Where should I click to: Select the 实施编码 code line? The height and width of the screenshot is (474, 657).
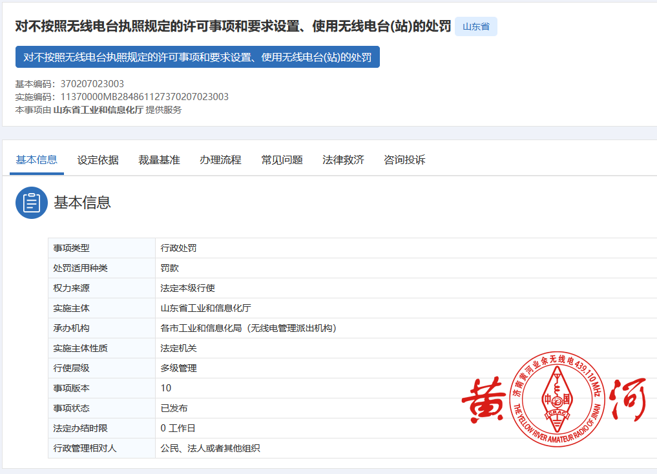pos(121,97)
